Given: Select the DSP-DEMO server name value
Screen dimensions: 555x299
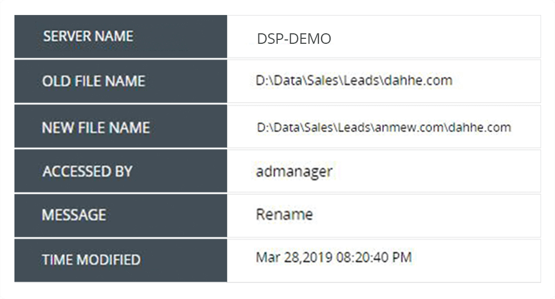Looking at the screenshot, I should [x=294, y=39].
